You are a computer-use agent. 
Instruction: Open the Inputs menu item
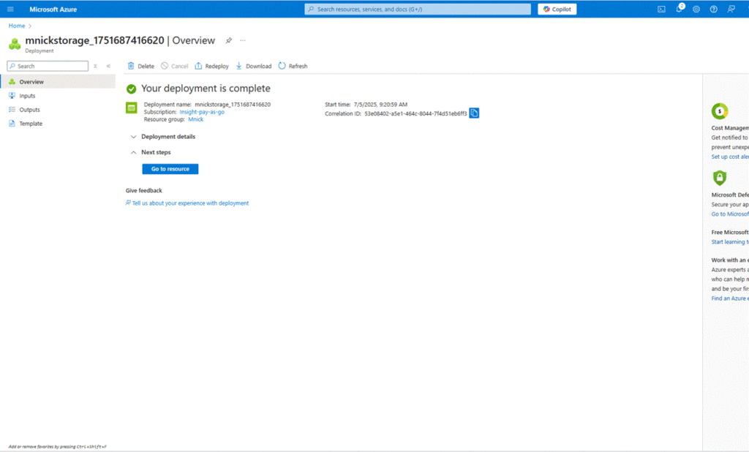27,96
